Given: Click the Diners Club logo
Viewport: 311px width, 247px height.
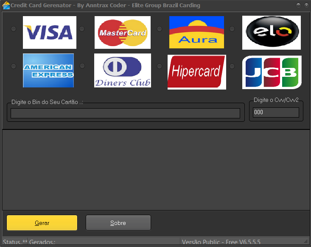Looking at the screenshot, I should tap(123, 70).
